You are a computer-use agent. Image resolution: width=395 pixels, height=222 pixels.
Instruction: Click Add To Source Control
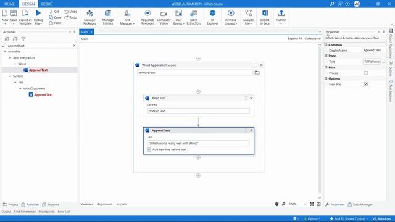(349, 219)
